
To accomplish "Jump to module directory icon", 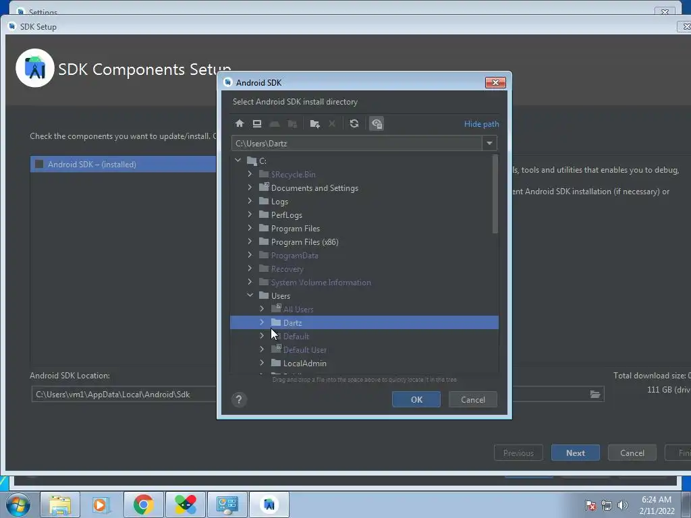I will tap(292, 124).
